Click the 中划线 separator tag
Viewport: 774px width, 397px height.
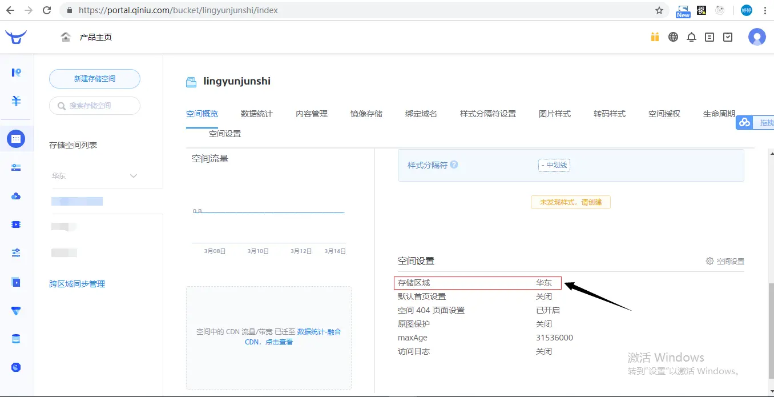(x=554, y=165)
